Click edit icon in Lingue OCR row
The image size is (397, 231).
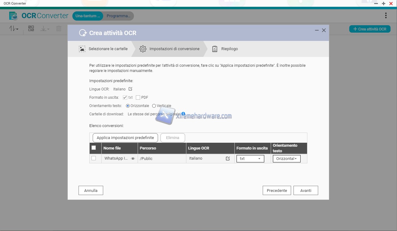coord(228,158)
